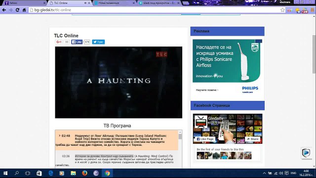Click the Facebook Like button under TLC Online

click(x=77, y=42)
